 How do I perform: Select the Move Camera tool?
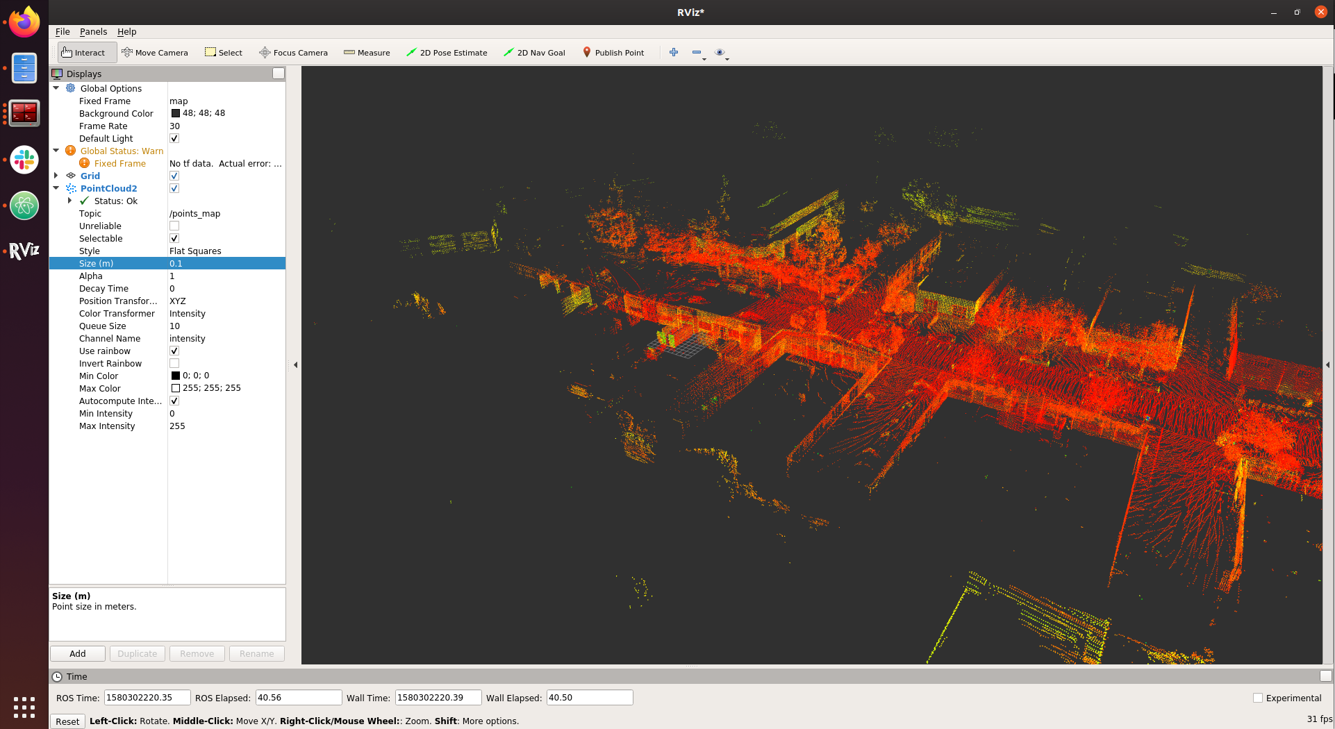pos(154,53)
